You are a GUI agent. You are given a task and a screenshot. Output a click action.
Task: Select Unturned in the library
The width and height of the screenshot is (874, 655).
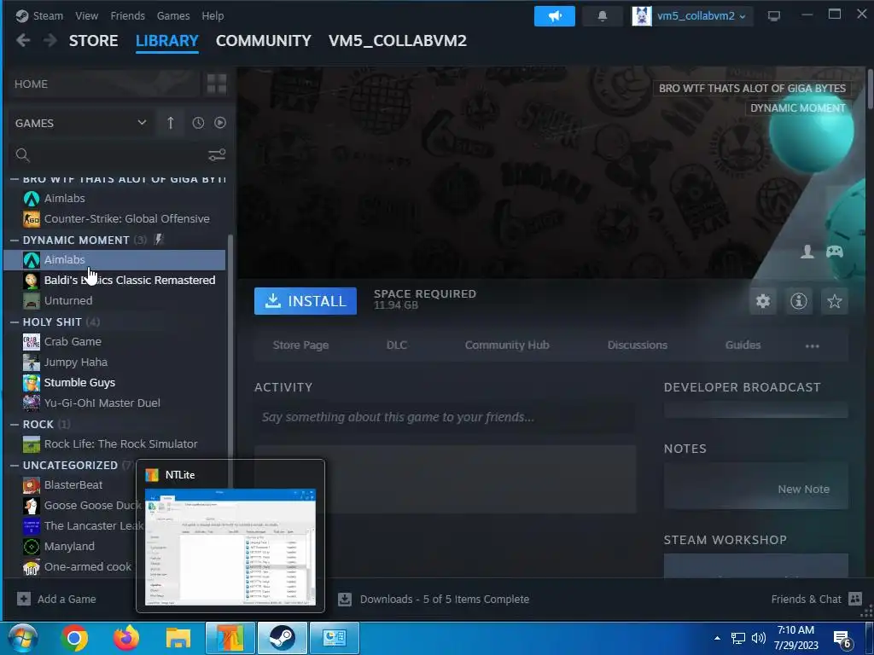pyautogui.click(x=114, y=301)
